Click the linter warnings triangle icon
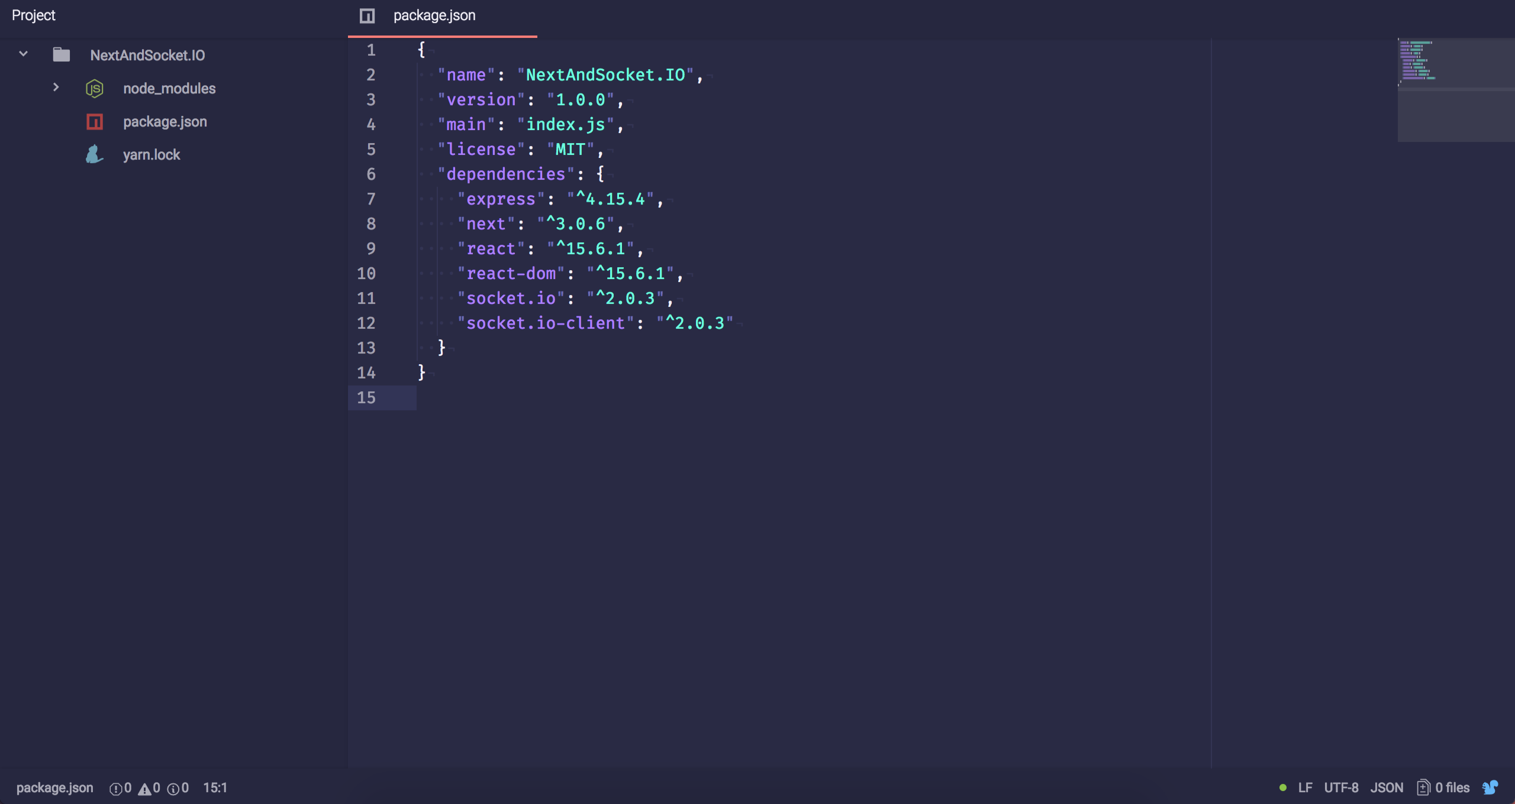The height and width of the screenshot is (804, 1515). [144, 788]
